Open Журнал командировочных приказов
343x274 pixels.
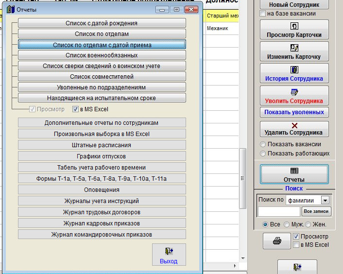(102, 234)
